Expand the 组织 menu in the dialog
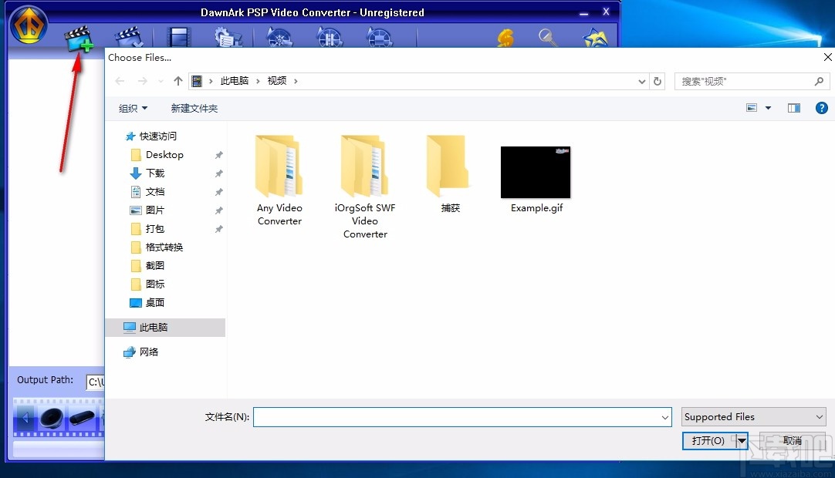Viewport: 835px width, 478px height. pos(132,108)
